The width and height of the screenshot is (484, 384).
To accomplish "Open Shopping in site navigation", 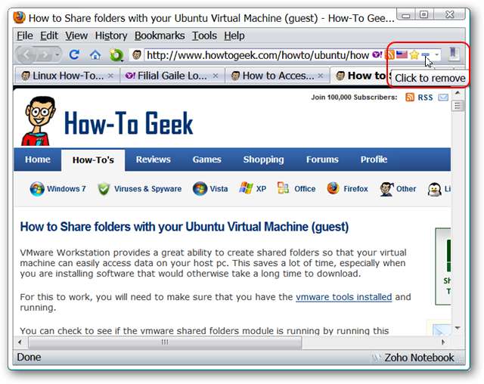I will 263,159.
